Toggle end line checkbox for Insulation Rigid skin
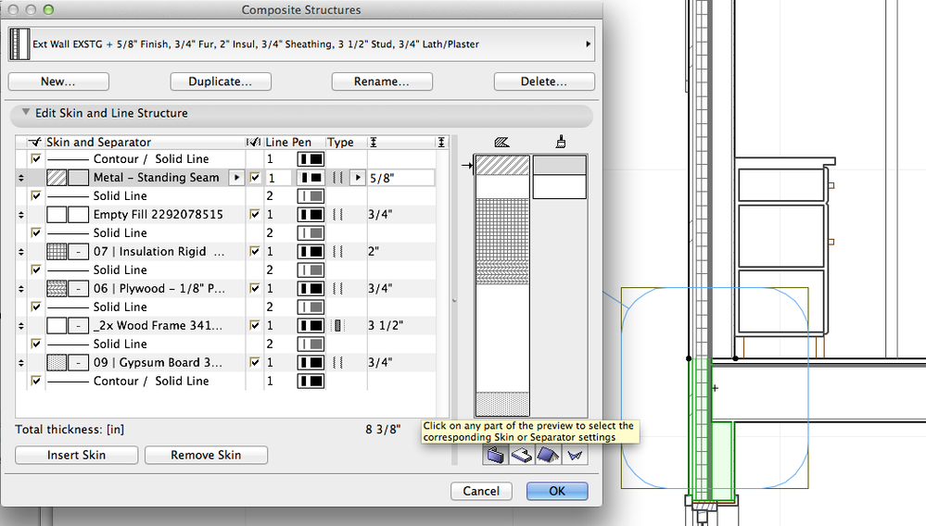This screenshot has width=926, height=526. [x=255, y=251]
